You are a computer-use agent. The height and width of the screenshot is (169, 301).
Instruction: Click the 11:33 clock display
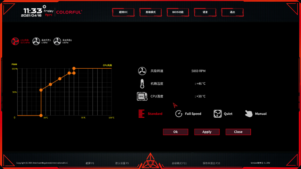pyautogui.click(x=33, y=11)
